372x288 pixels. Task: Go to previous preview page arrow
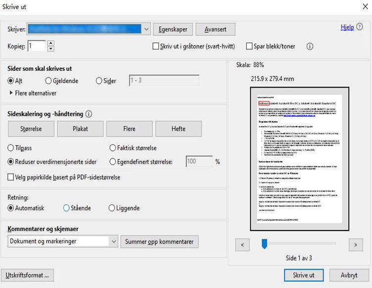coord(242,245)
